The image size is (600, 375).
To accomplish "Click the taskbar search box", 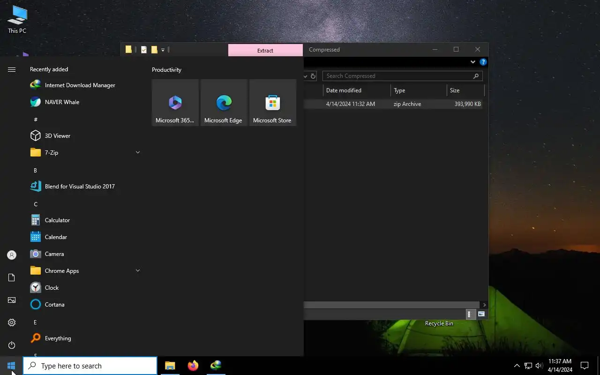I will [x=90, y=366].
